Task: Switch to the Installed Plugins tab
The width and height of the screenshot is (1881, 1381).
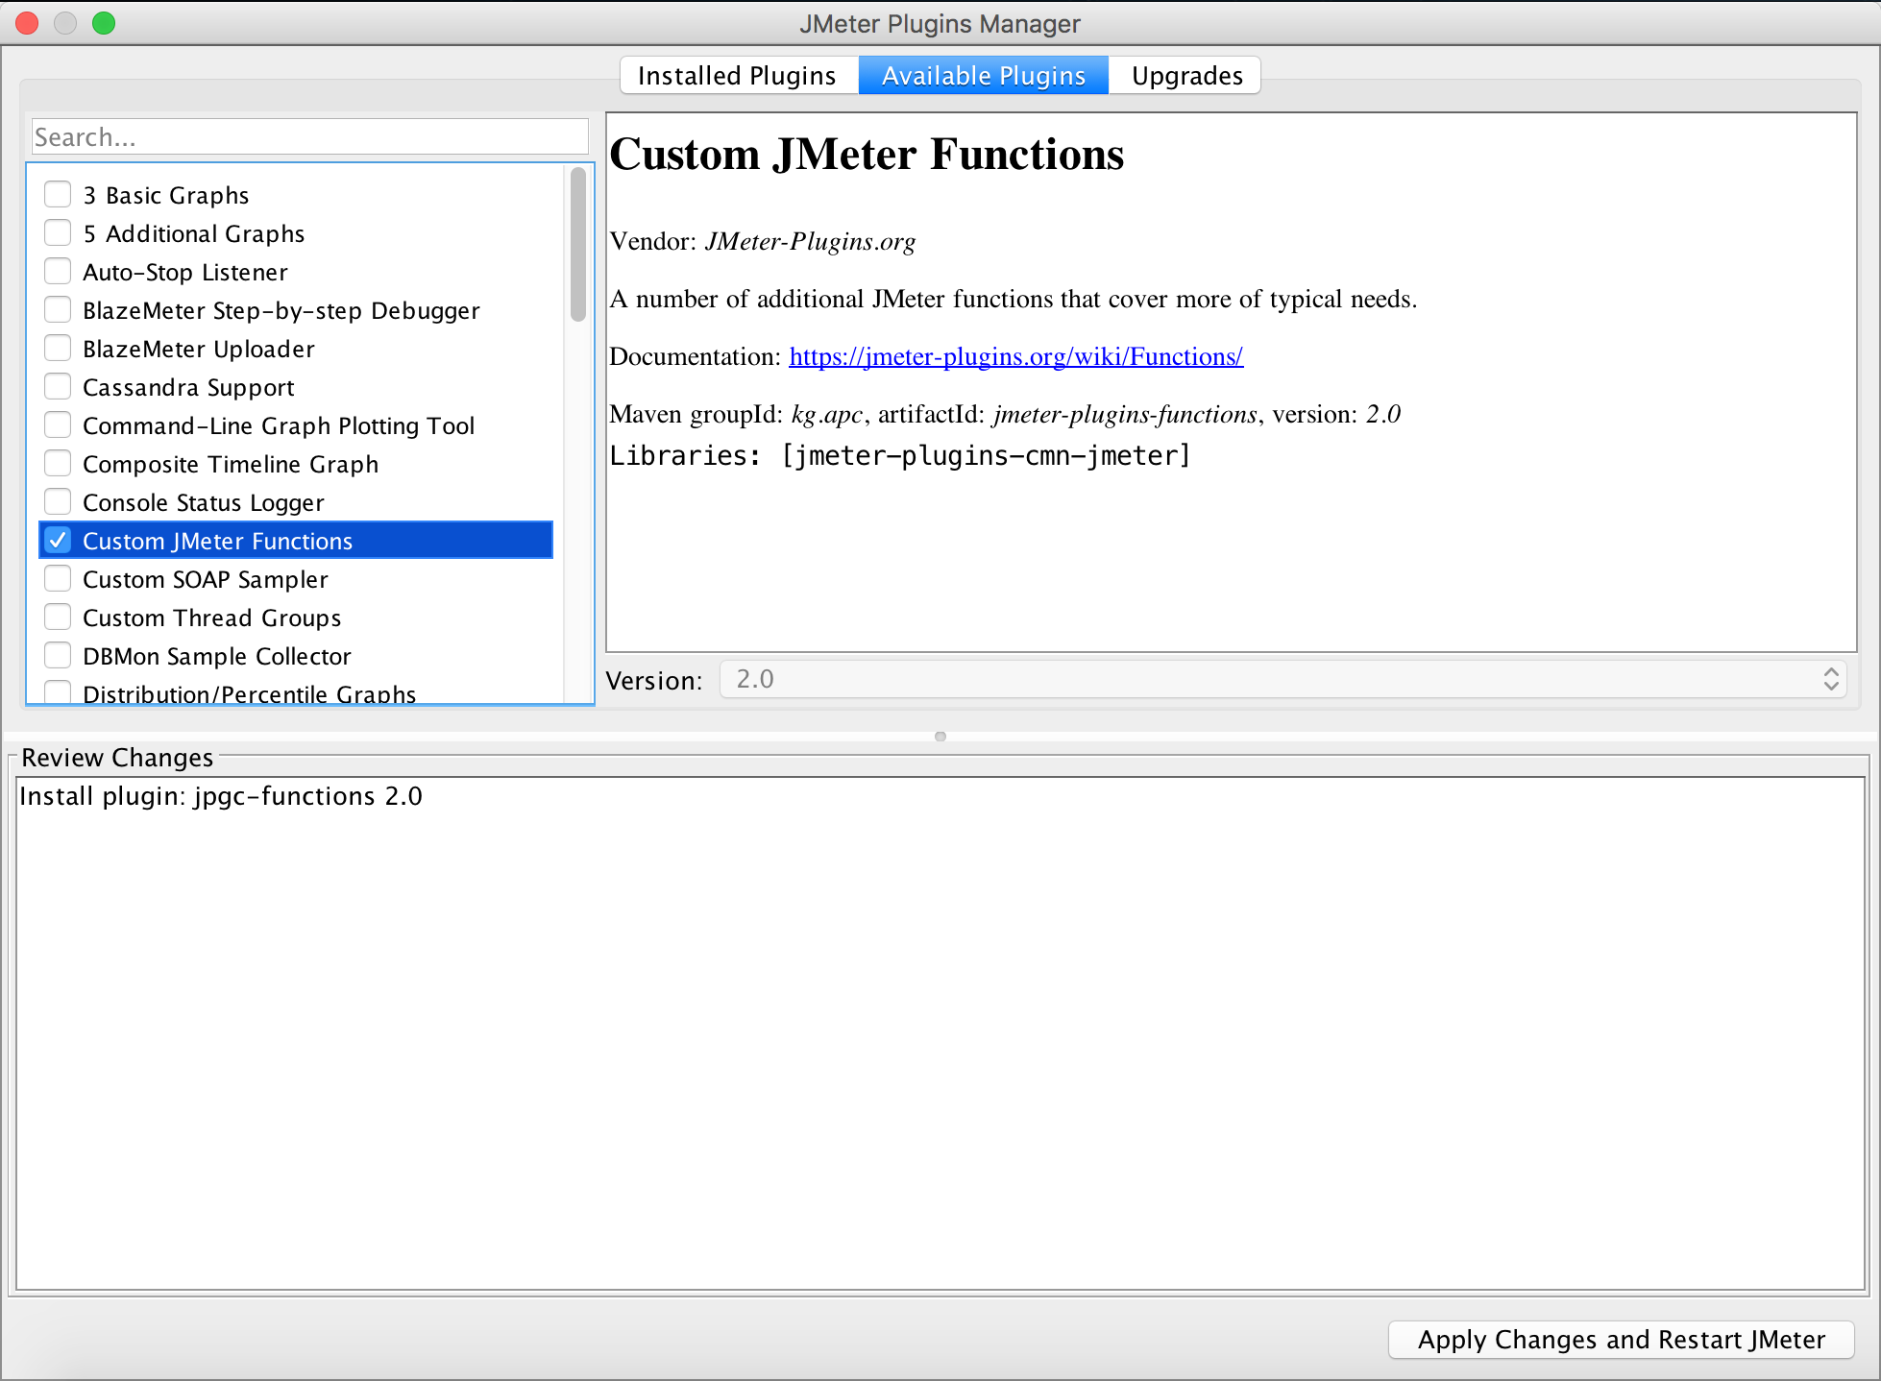Action: pyautogui.click(x=737, y=76)
